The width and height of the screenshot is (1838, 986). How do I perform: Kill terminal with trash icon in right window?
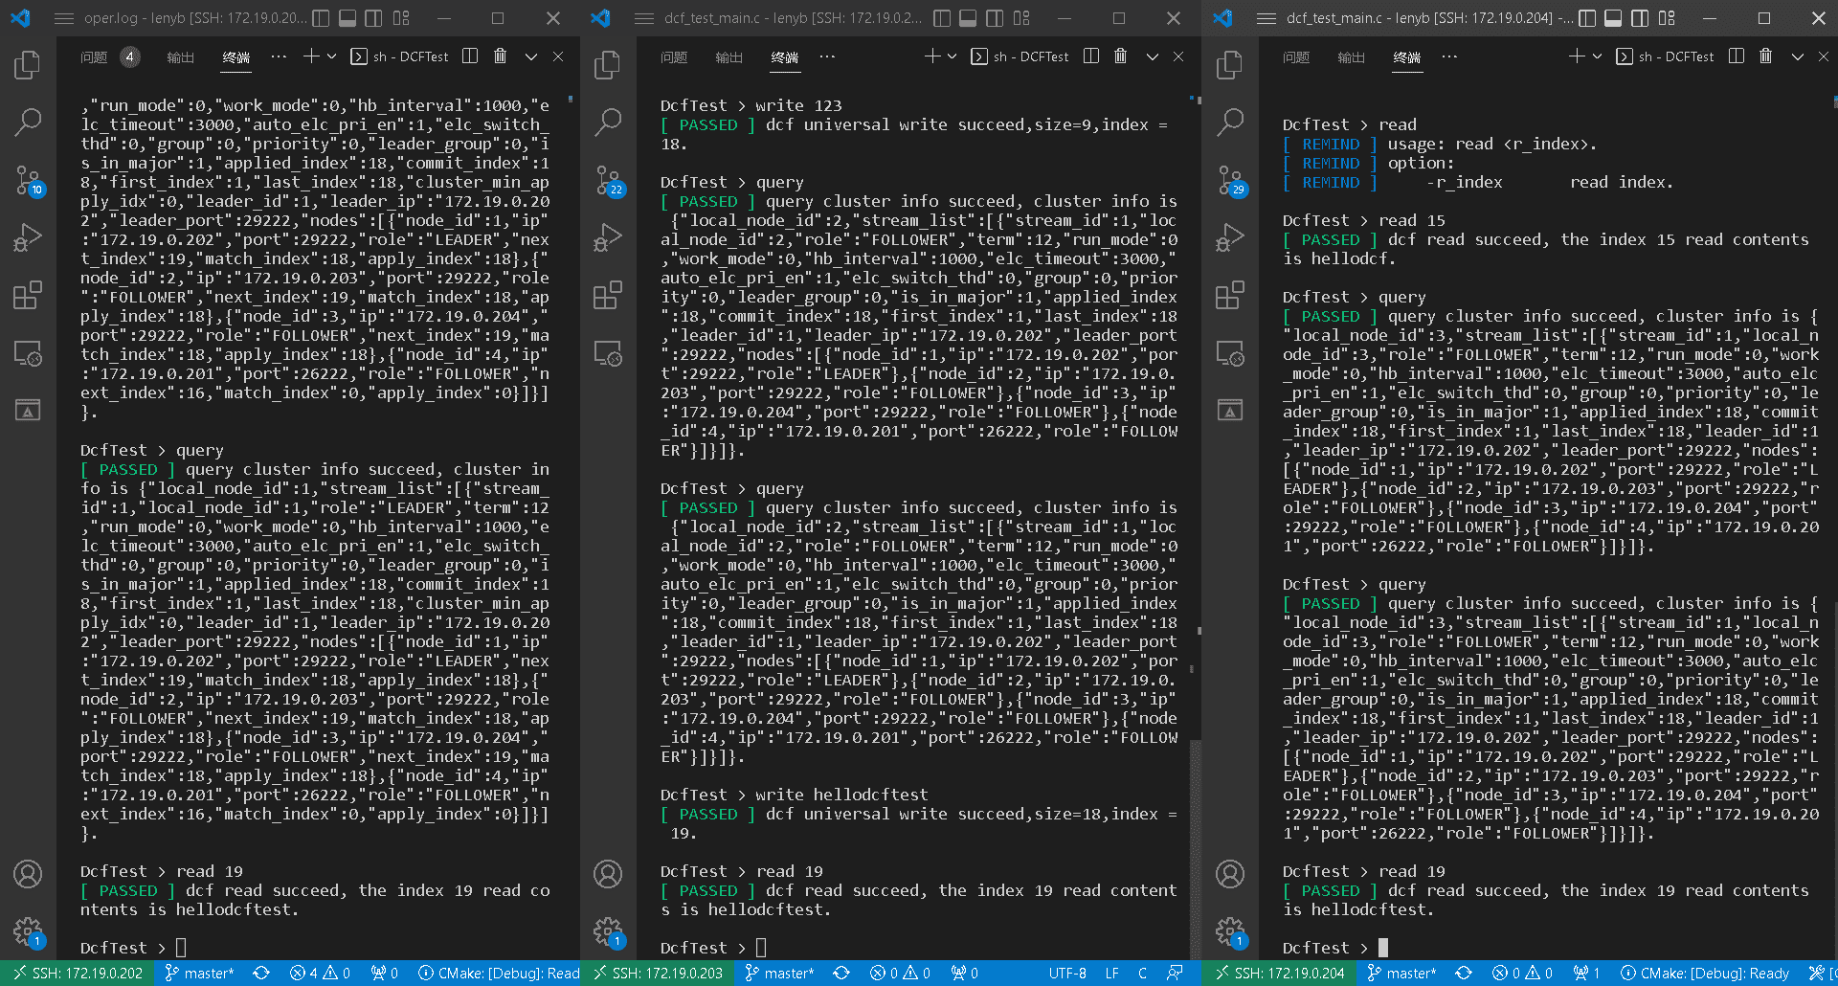click(1766, 56)
